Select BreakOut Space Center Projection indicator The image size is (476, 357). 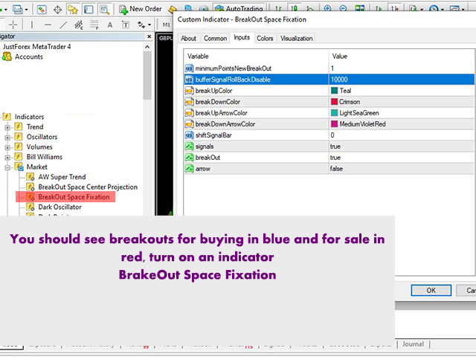pyautogui.click(x=88, y=187)
